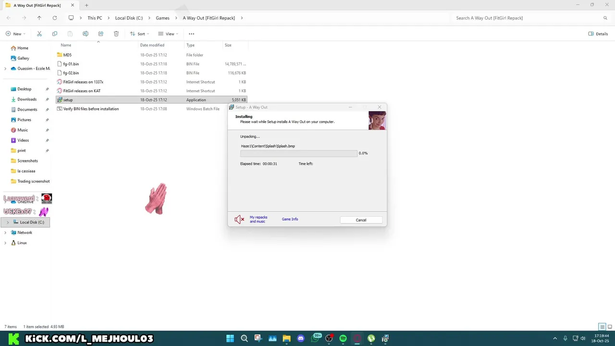Image resolution: width=615 pixels, height=346 pixels.
Task: Click the character portrait in setup dialog
Action: [377, 121]
